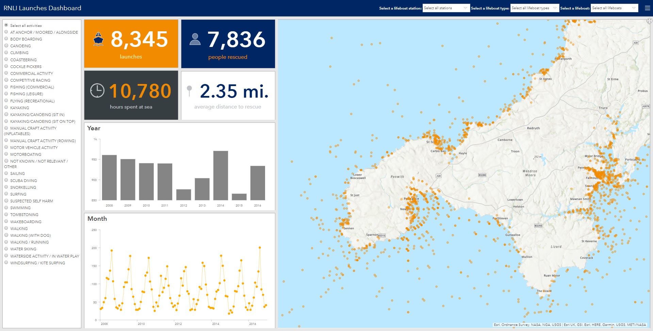Select COMPETITIVE RACING filter

pos(6,80)
